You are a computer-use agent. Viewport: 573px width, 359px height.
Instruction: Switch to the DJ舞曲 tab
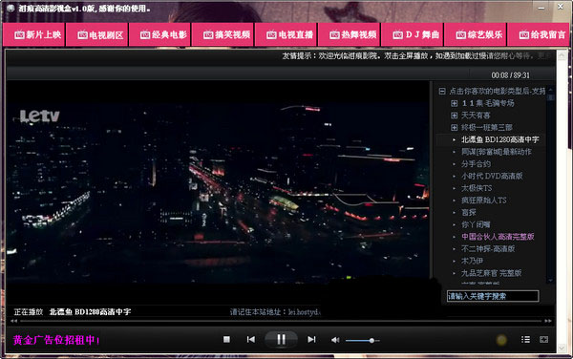click(x=413, y=34)
